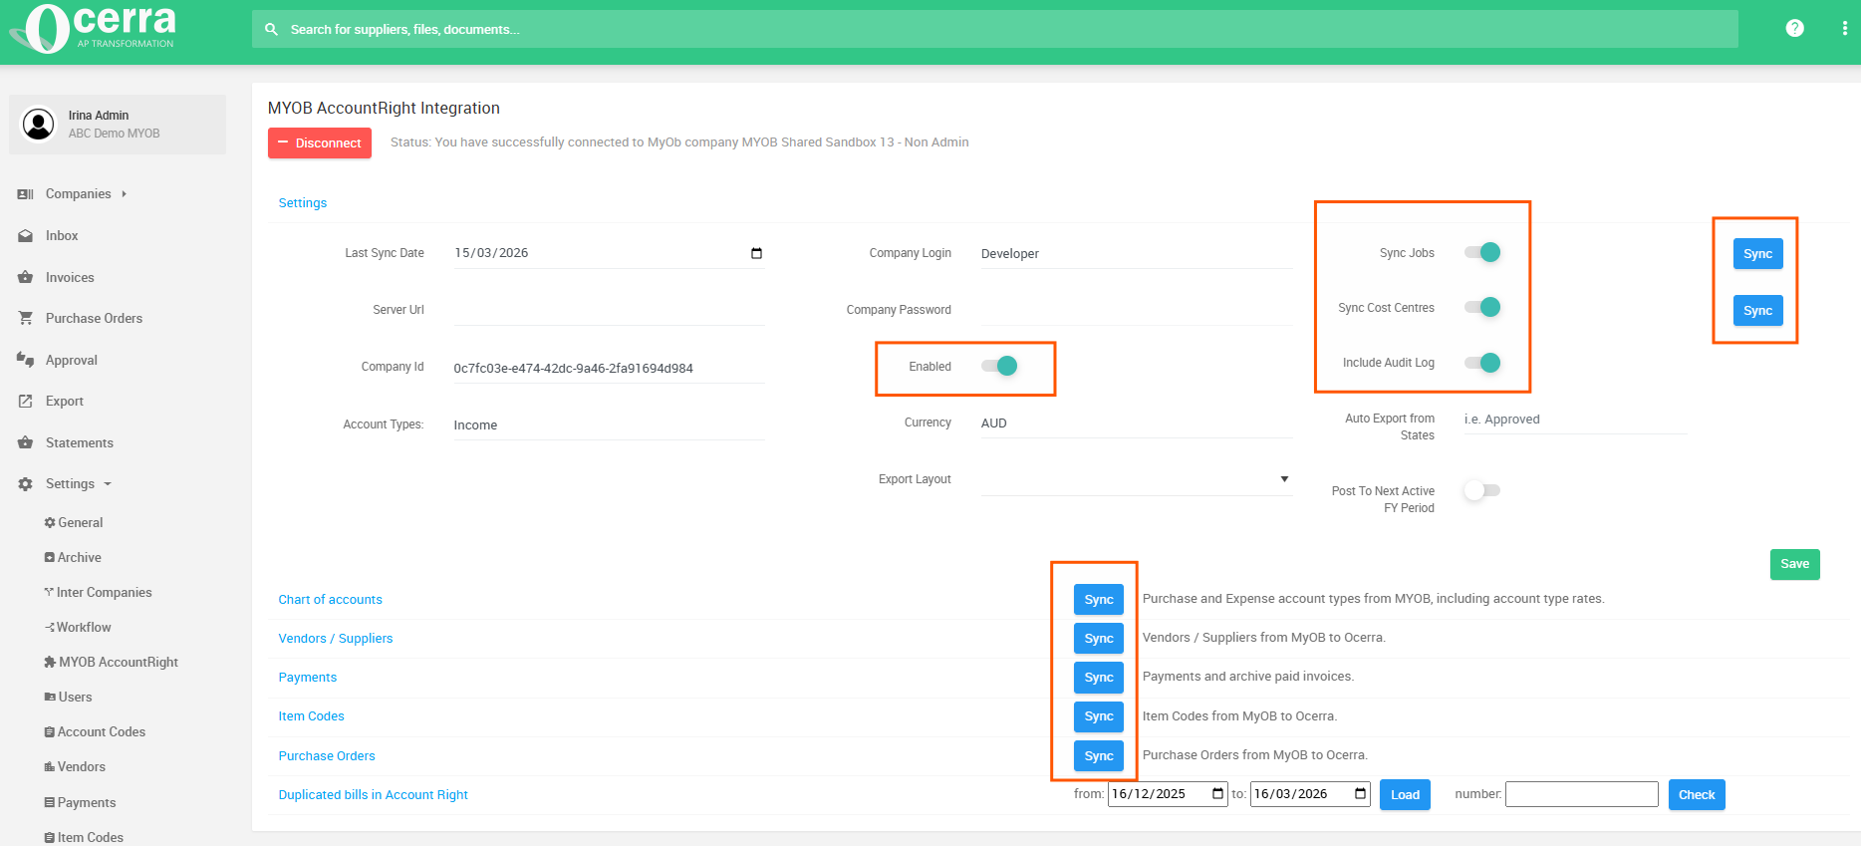Click Sync in the Item Codes row
This screenshot has width=1861, height=846.
tap(1099, 715)
